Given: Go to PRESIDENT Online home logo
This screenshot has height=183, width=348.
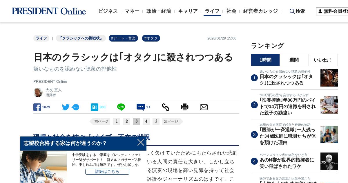Looking at the screenshot, I should tap(49, 11).
